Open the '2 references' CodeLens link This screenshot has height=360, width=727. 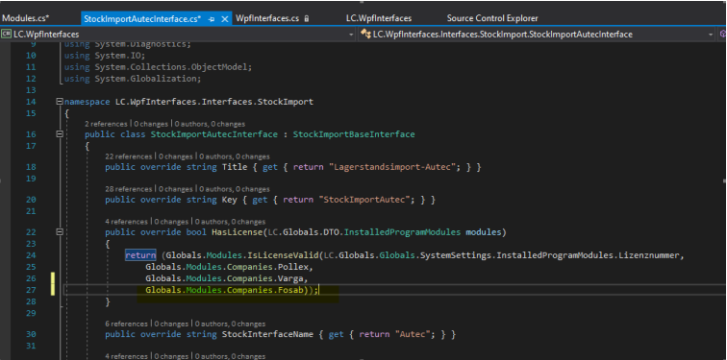(x=106, y=124)
